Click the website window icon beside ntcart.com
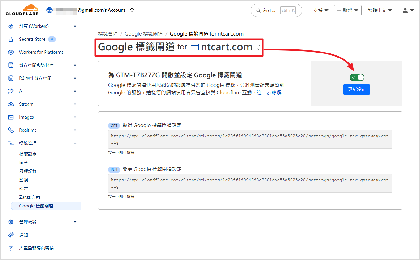 point(194,47)
